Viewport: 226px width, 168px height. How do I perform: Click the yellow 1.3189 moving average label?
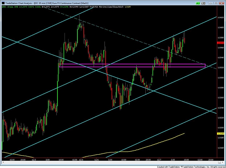(x=221, y=134)
